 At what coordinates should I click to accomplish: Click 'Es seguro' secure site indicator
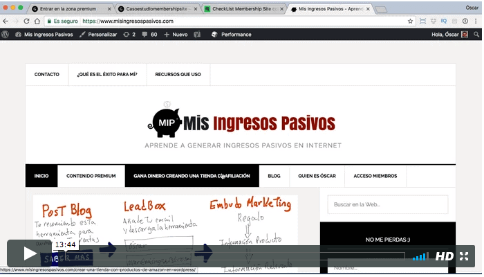(63, 21)
